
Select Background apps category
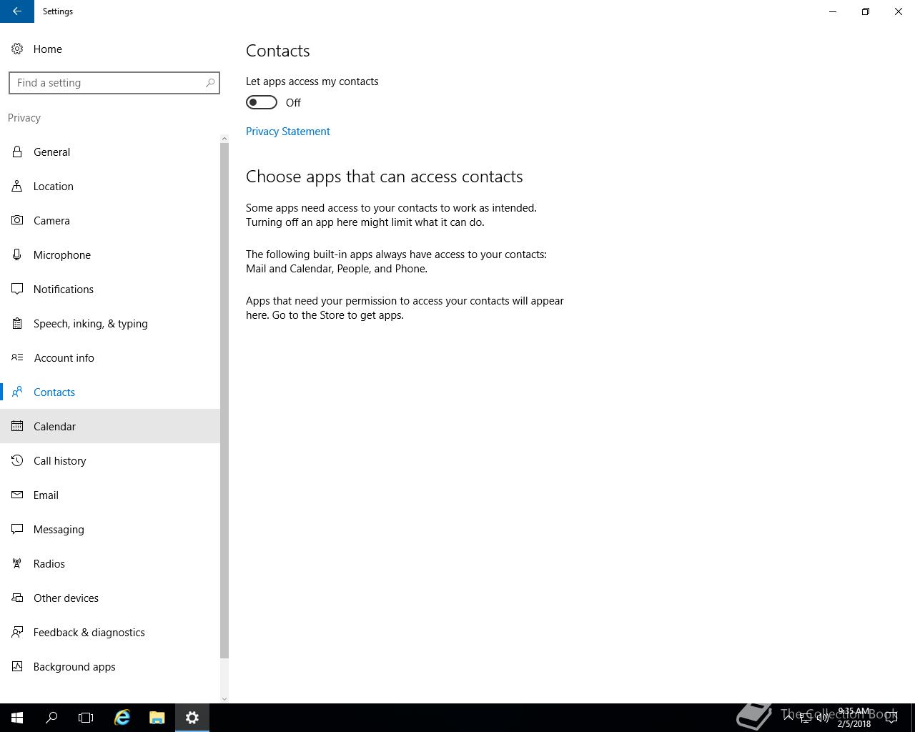[x=110, y=666]
